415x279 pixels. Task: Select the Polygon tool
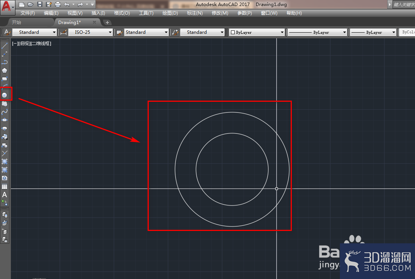point(5,71)
